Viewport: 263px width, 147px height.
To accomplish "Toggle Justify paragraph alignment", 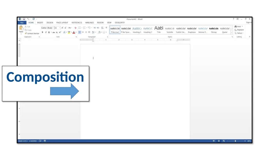I will [x=89, y=32].
